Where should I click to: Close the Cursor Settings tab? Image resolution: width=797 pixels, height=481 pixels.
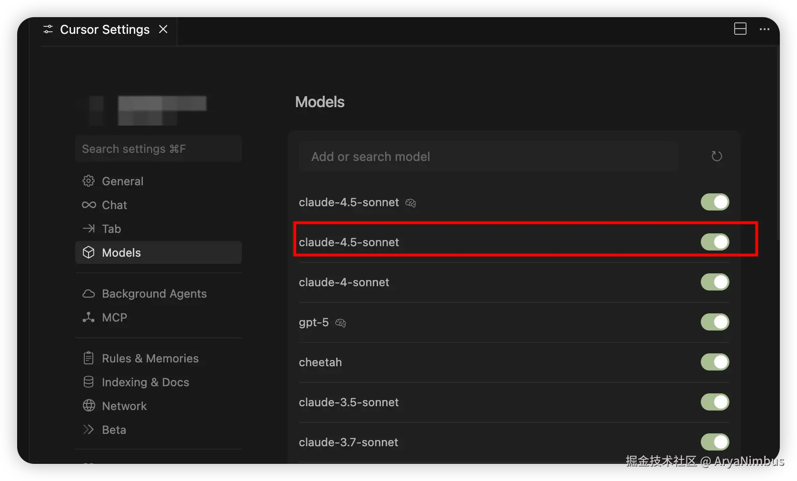[163, 29]
